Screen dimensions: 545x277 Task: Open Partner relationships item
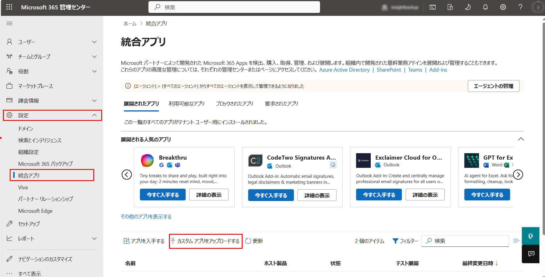click(x=46, y=199)
